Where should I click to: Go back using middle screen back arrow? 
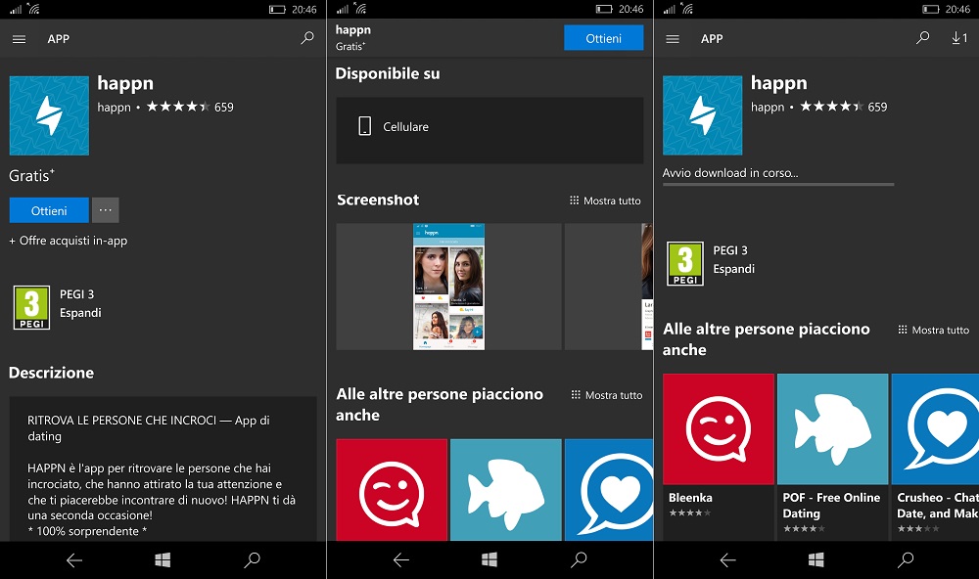point(401,560)
